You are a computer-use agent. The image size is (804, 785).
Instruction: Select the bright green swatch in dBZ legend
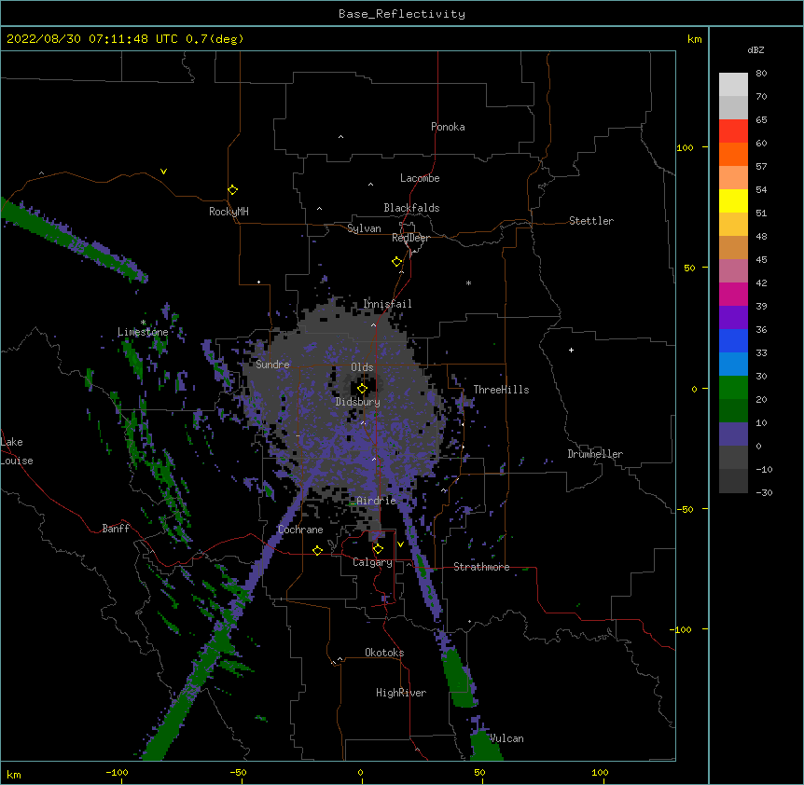coord(733,388)
